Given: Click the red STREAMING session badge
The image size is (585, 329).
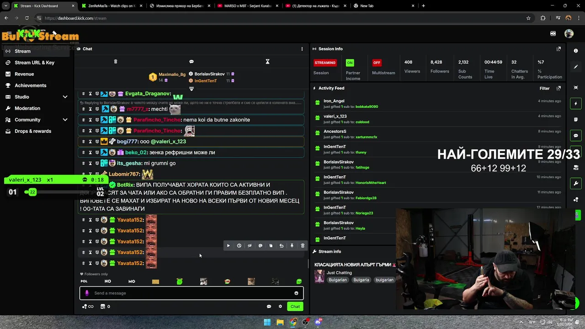Looking at the screenshot, I should 325,63.
